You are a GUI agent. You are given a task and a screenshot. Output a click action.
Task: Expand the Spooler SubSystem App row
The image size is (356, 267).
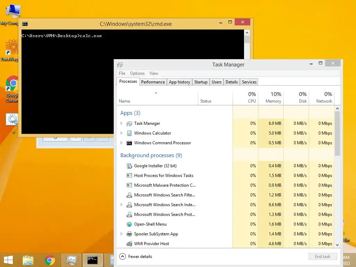coord(121,234)
